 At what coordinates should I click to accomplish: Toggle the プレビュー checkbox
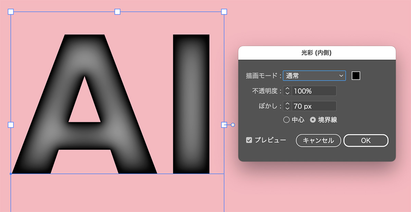249,140
